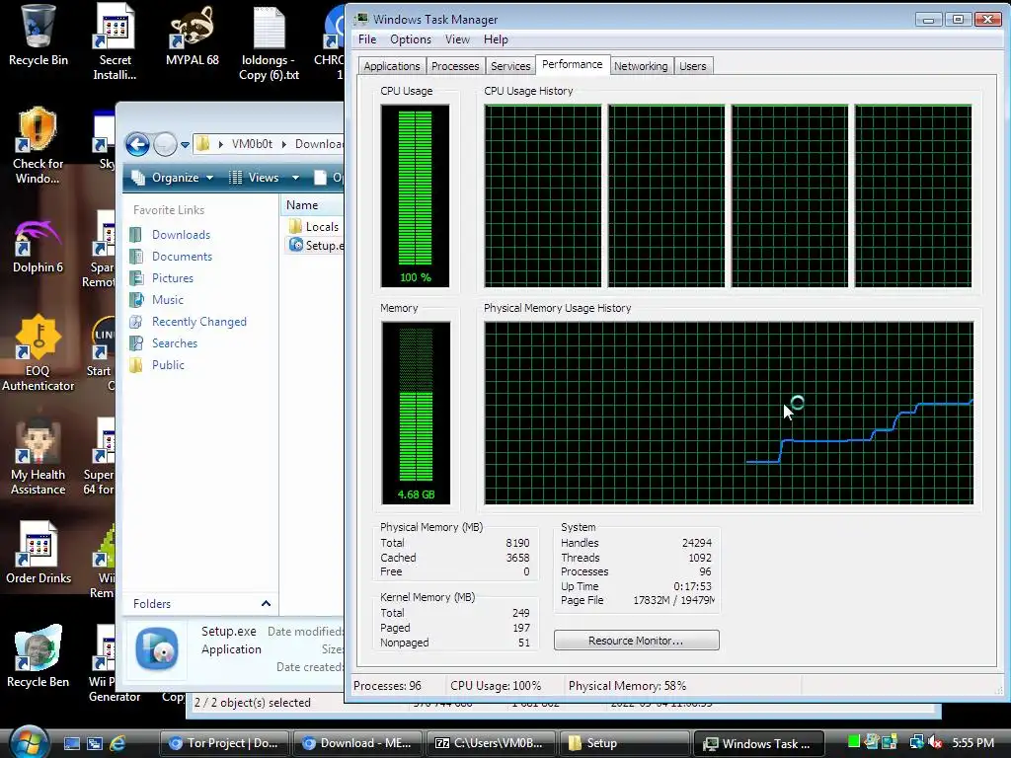The image size is (1011, 758).
Task: Click the Processes: 96 status bar entry
Action: [387, 686]
